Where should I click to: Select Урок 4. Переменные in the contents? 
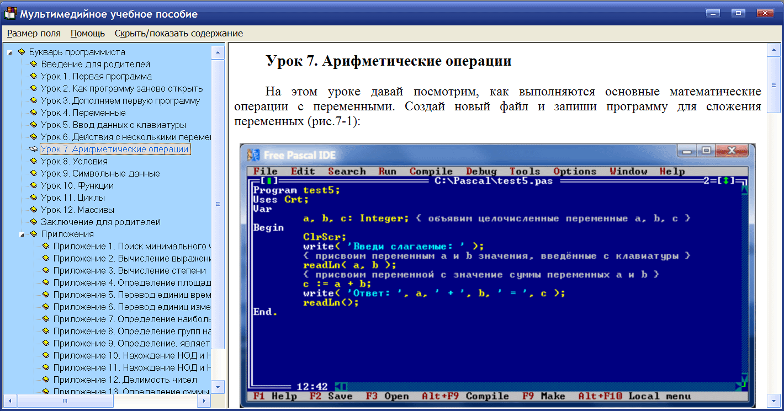[83, 113]
